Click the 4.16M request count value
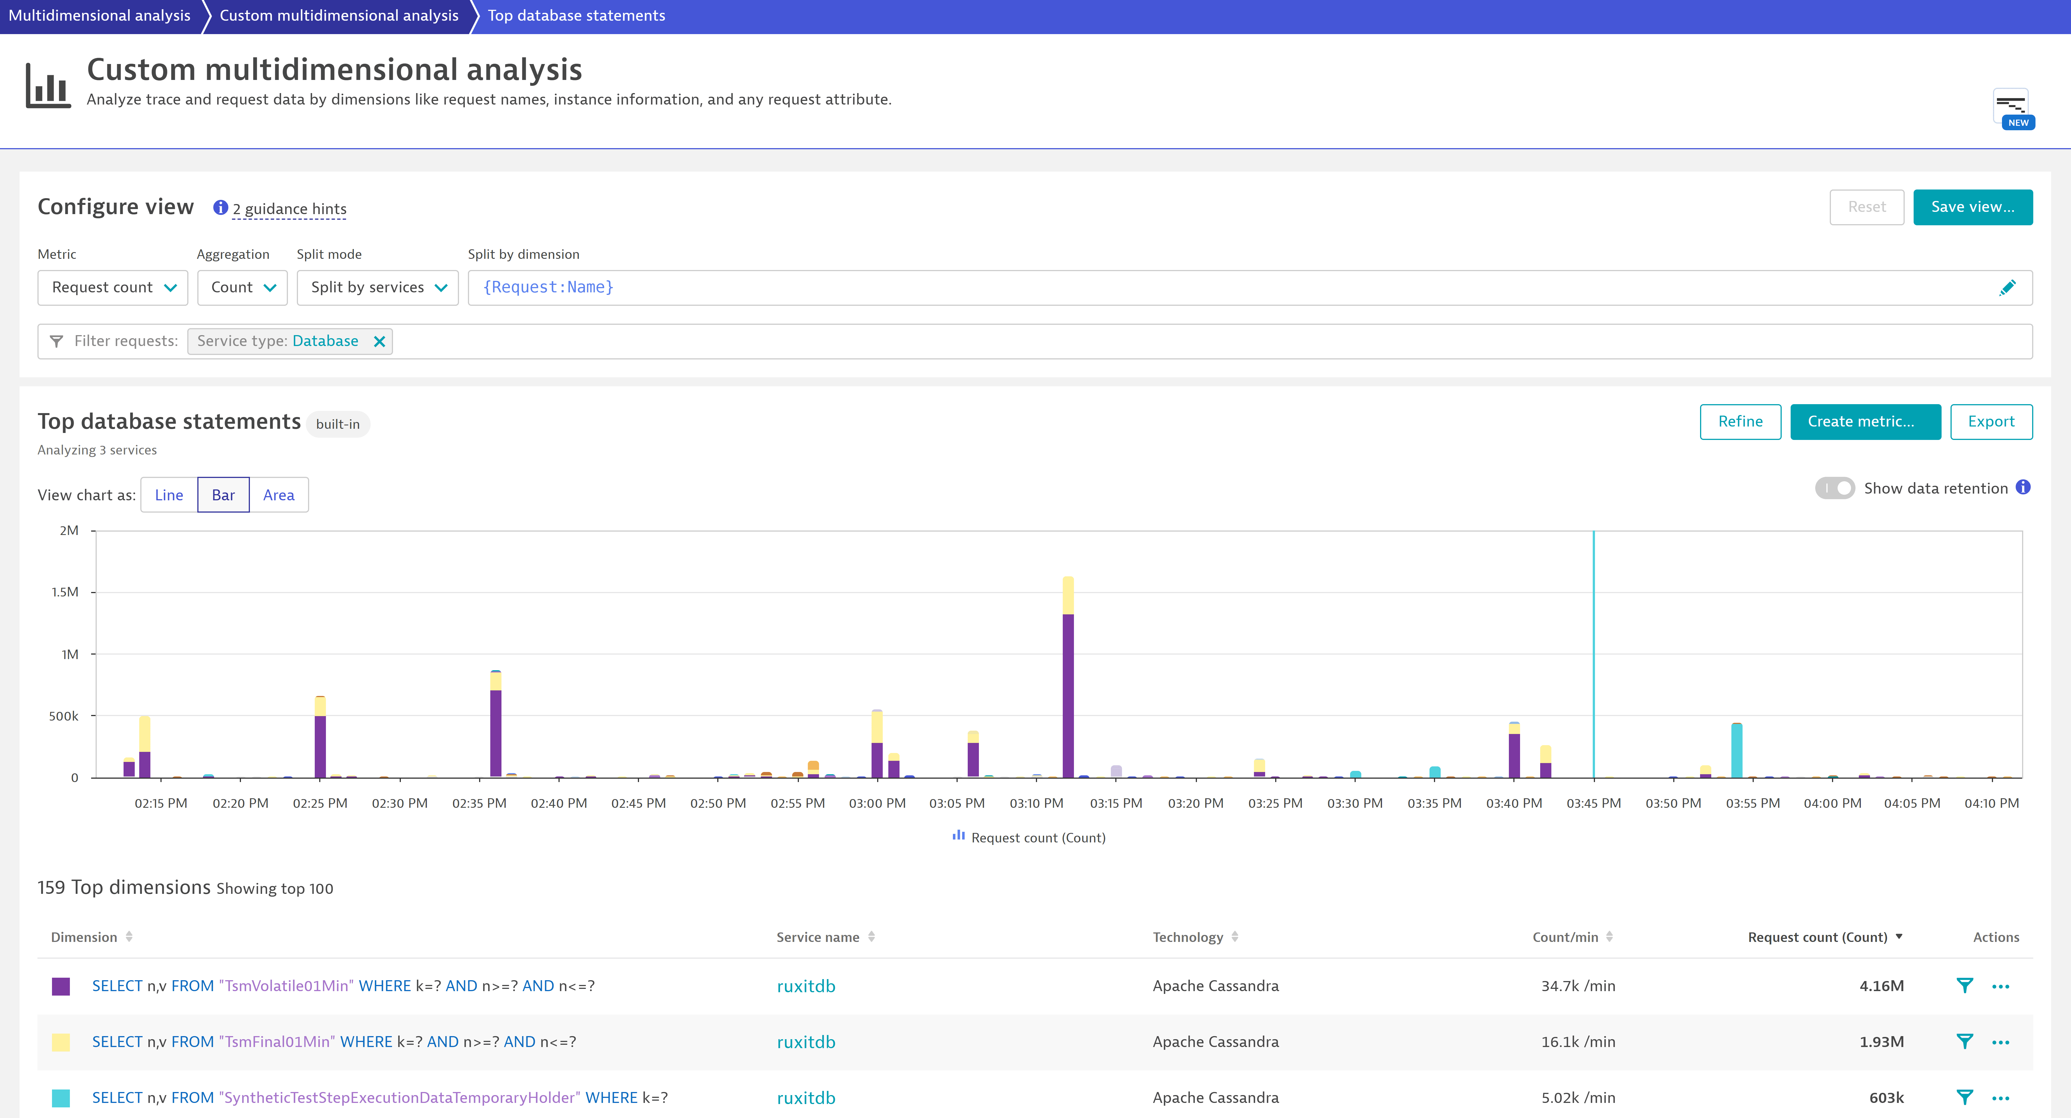Viewport: 2071px width, 1118px height. pos(1881,986)
